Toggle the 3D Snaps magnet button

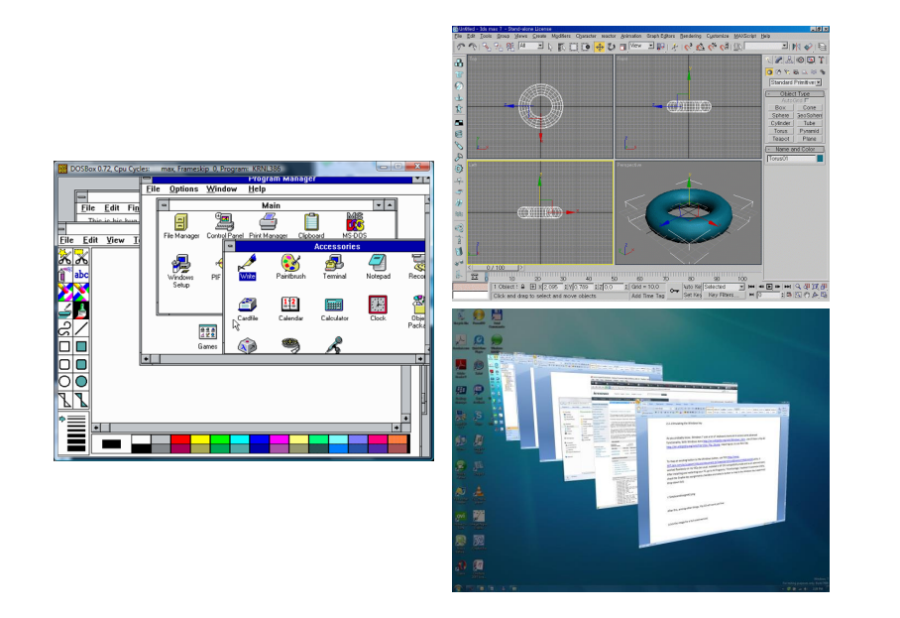688,47
